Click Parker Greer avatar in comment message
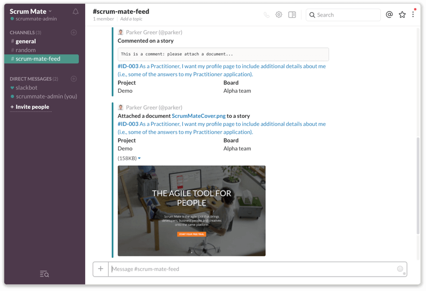Image resolution: width=426 pixels, height=291 pixels. (x=121, y=33)
